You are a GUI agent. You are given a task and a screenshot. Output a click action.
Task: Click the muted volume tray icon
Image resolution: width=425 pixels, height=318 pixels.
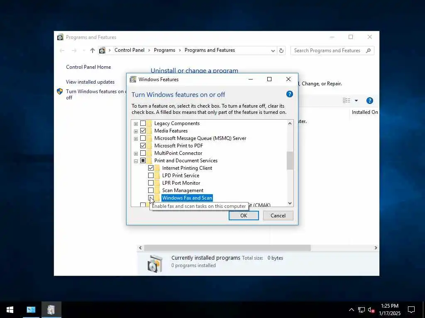tap(371, 310)
